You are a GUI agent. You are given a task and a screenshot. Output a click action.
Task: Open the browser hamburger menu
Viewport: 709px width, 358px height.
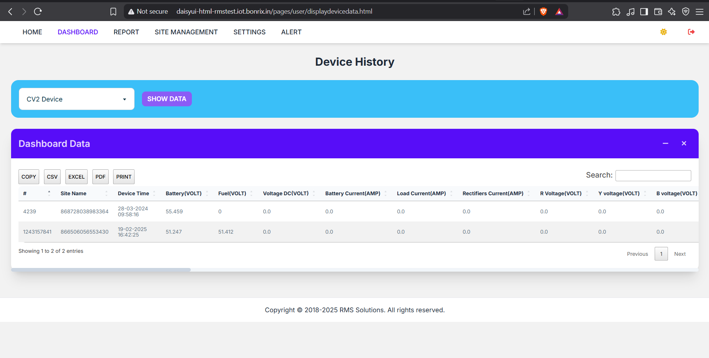click(699, 11)
